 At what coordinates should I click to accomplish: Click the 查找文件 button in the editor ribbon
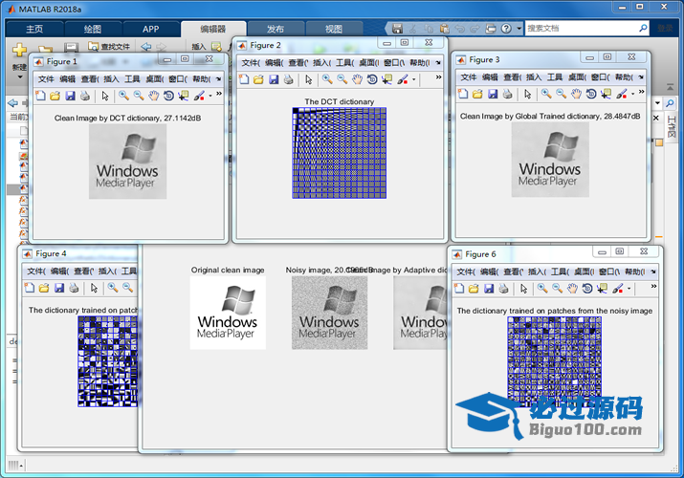point(109,46)
